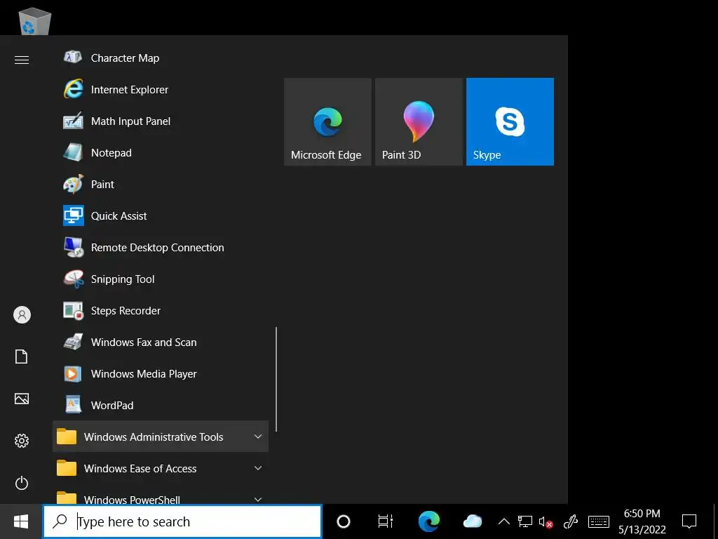Expand Windows Ease of Access chevron
The width and height of the screenshot is (718, 539).
coord(258,468)
